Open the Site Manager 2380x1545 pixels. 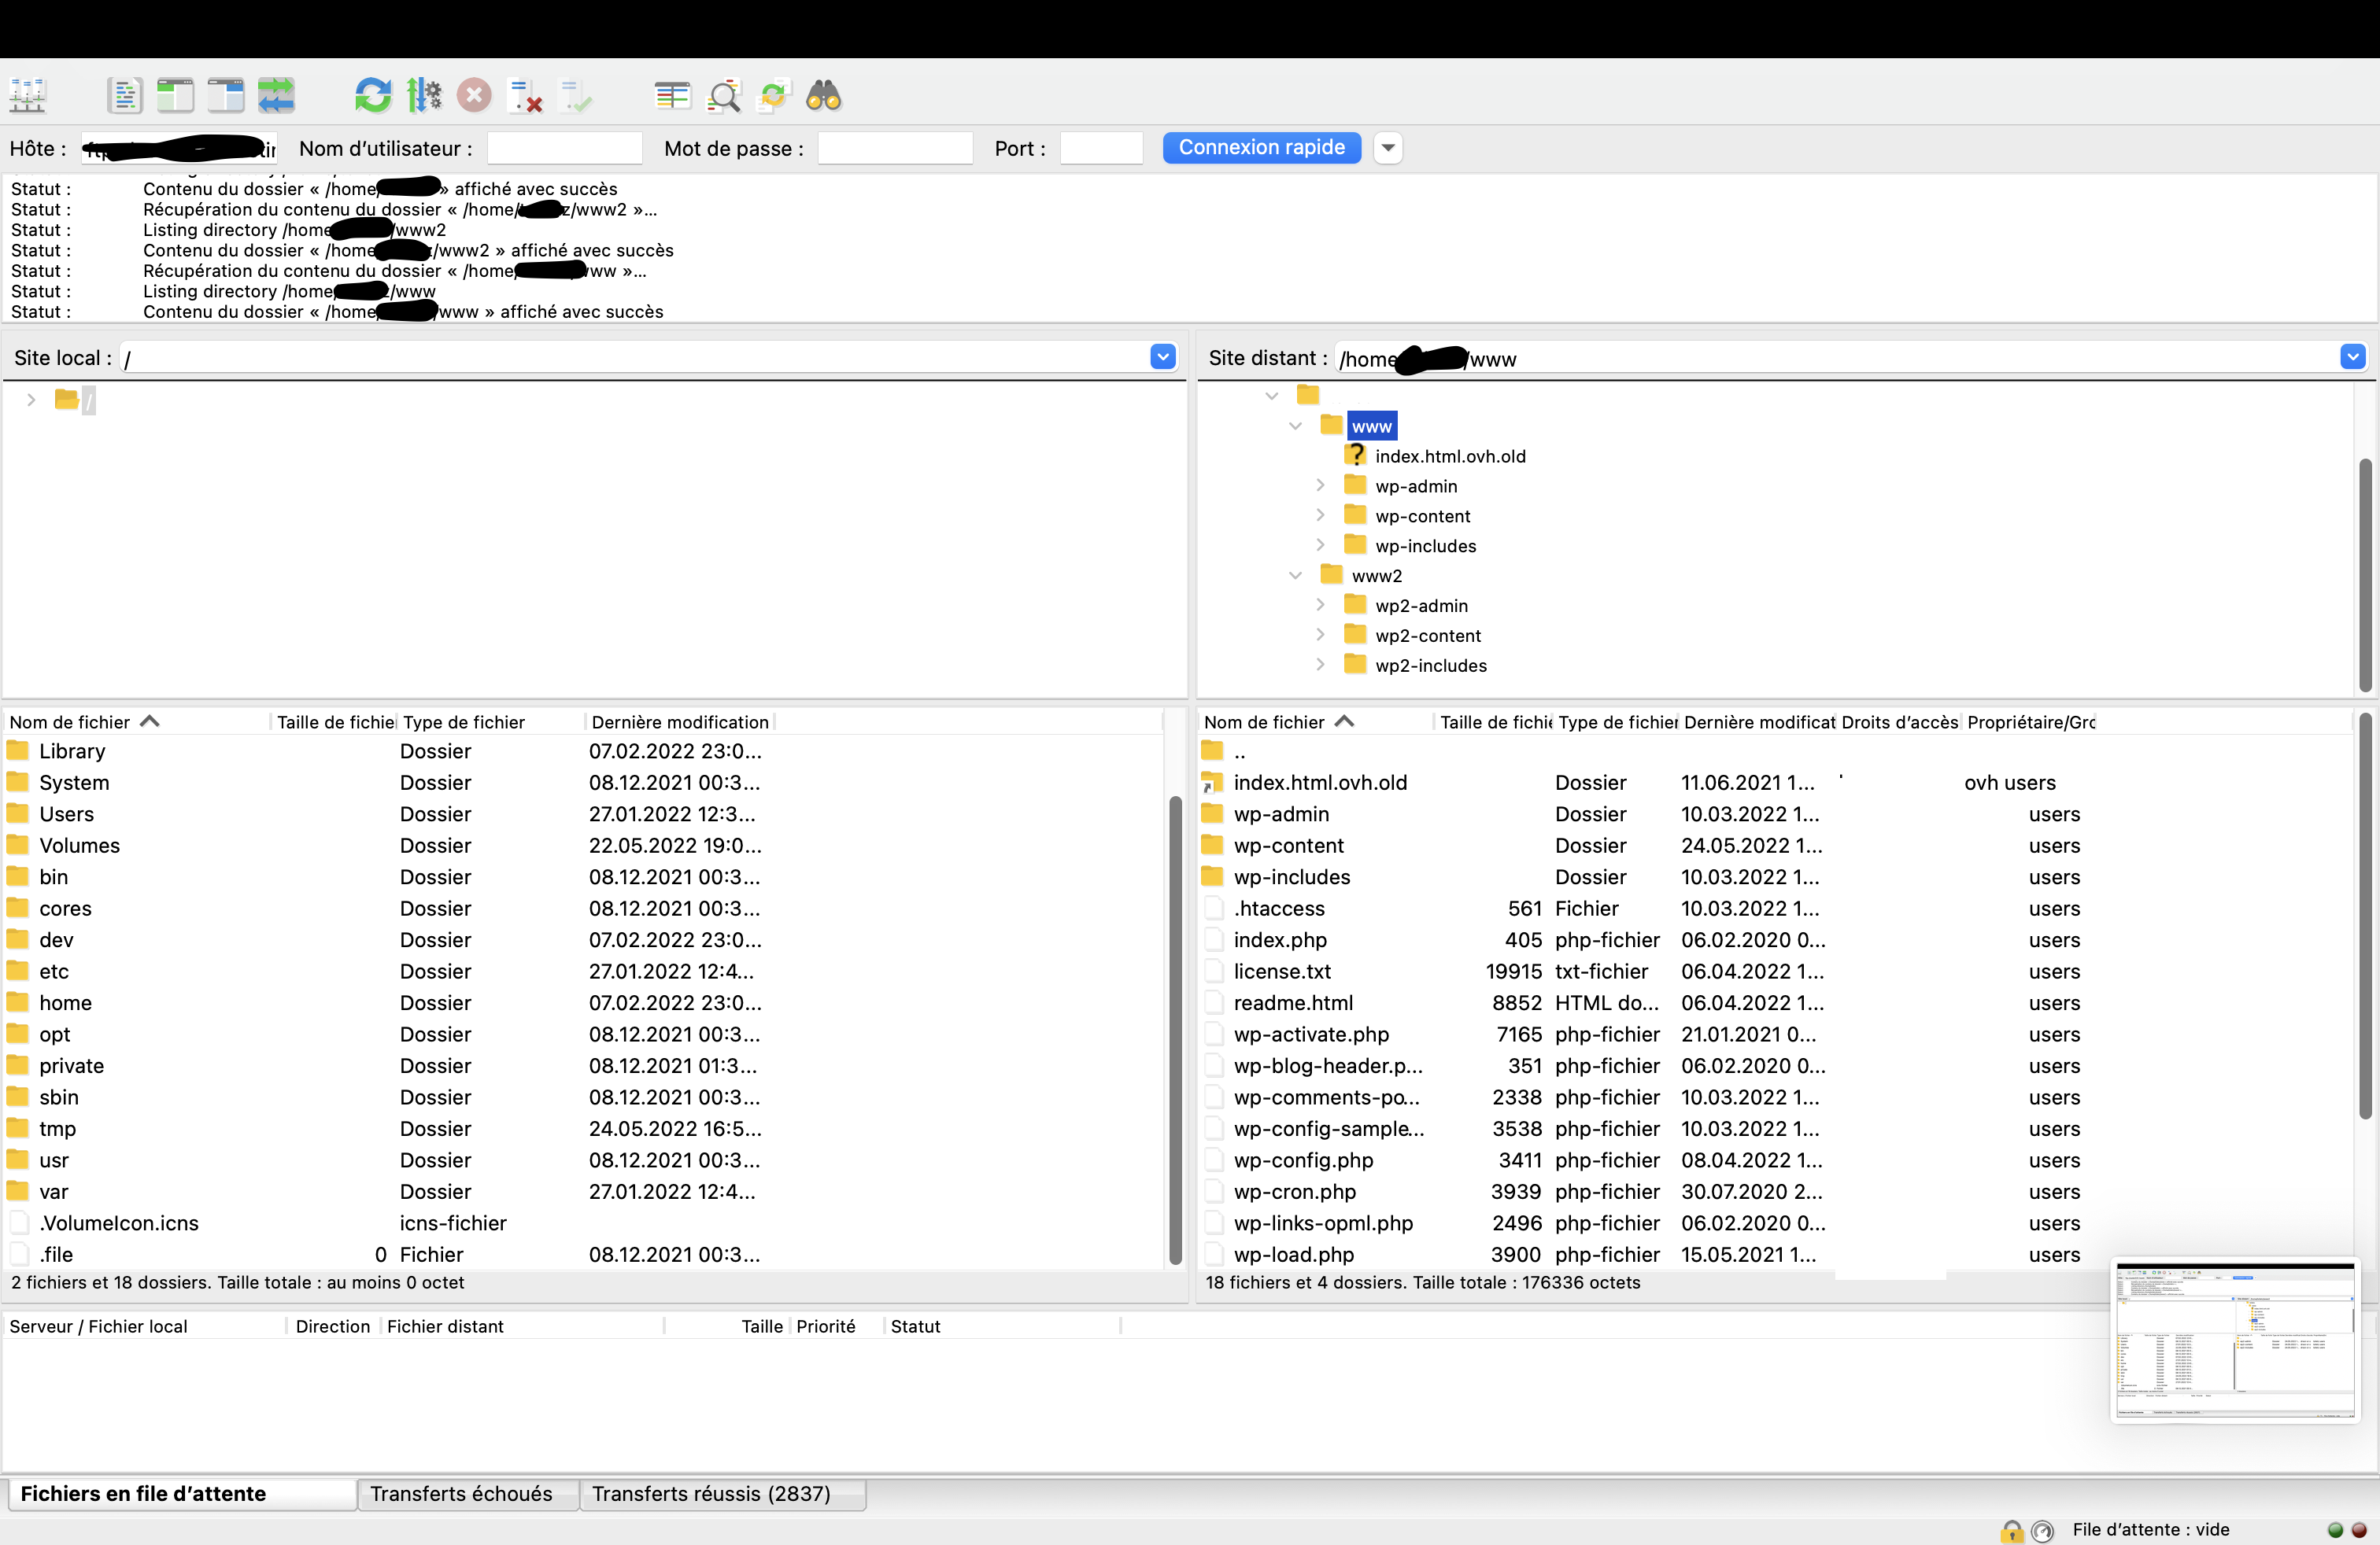pyautogui.click(x=28, y=96)
